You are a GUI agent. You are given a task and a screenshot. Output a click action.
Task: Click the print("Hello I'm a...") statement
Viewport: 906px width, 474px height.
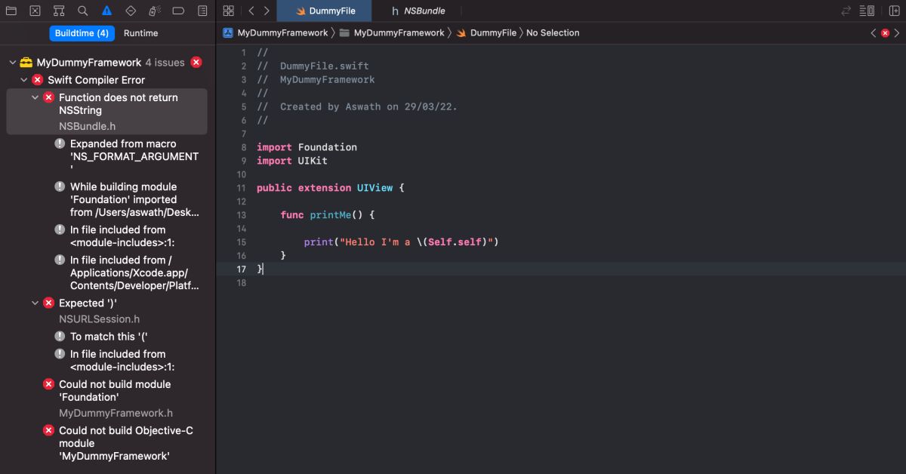coord(402,242)
